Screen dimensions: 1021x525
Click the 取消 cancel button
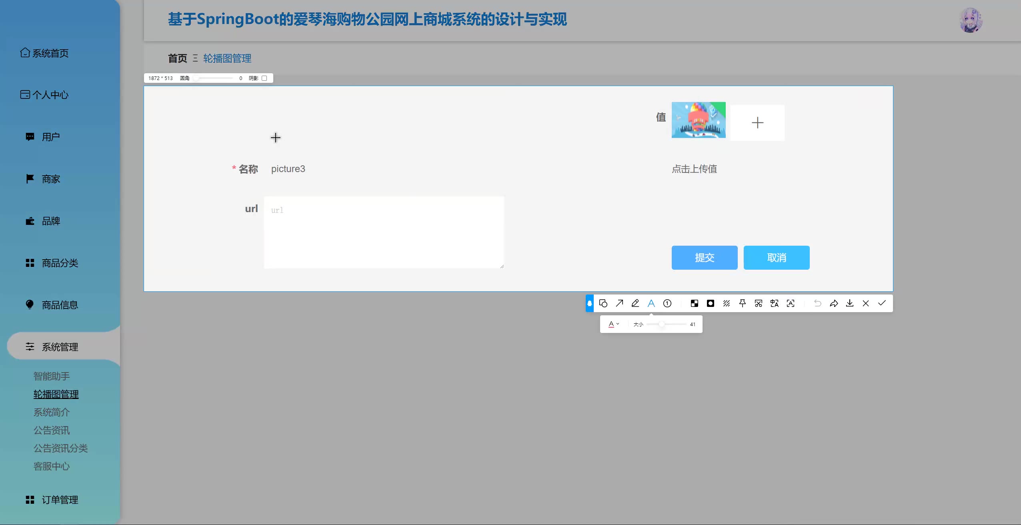coord(776,258)
